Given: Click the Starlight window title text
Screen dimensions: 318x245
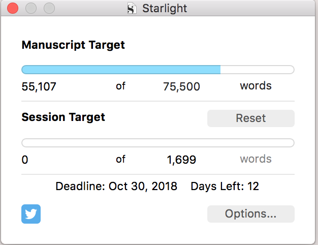Looking at the screenshot, I should pyautogui.click(x=164, y=9).
